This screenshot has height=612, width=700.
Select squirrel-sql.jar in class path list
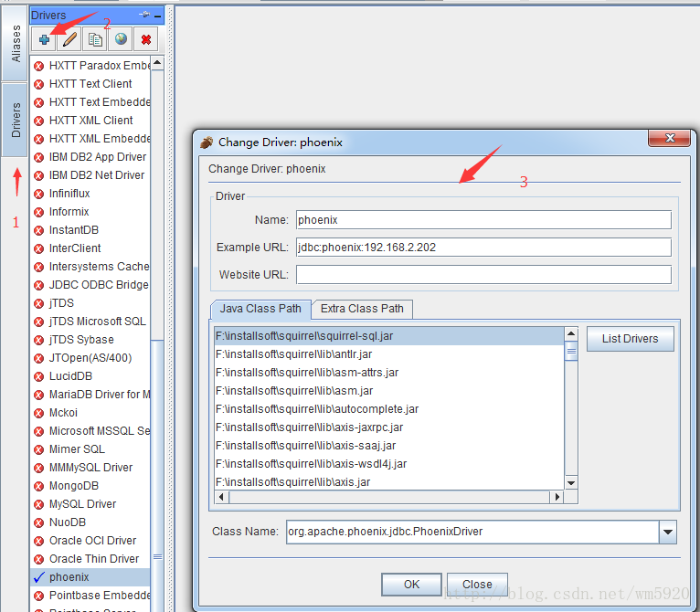point(389,336)
